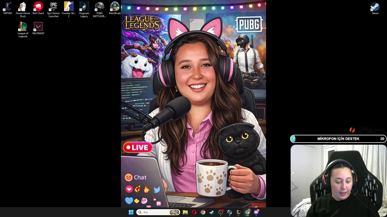
Task: Click the Ara search box on the taskbar
Action: 158,212
